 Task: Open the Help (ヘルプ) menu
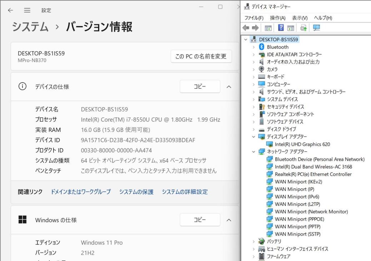point(323,18)
